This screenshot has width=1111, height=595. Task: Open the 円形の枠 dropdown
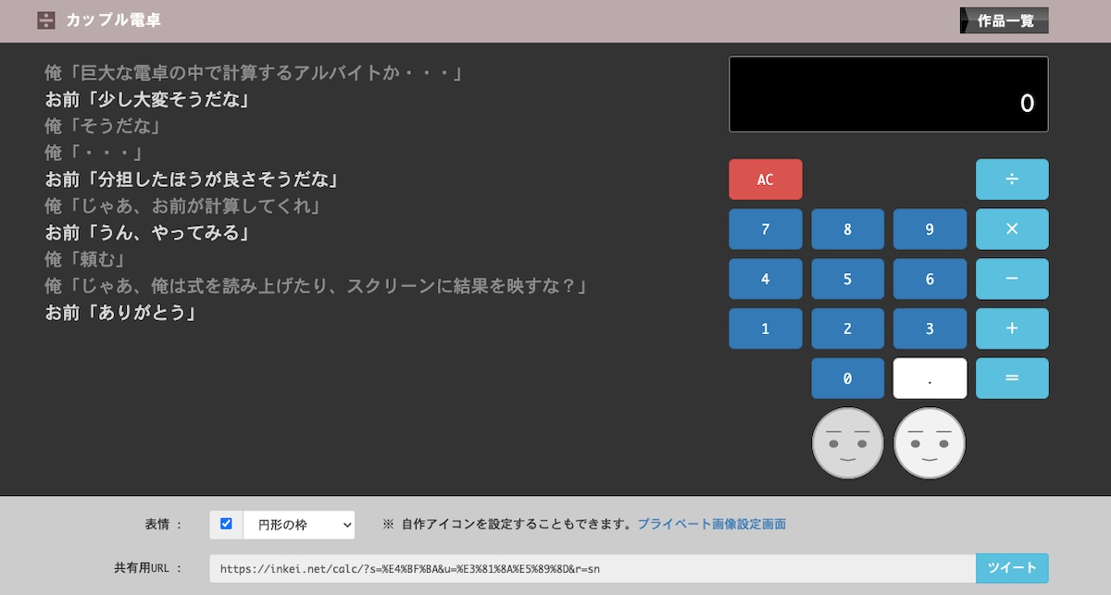point(298,525)
